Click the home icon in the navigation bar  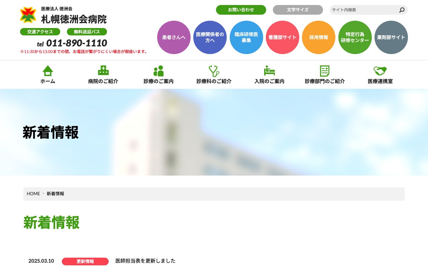click(48, 71)
